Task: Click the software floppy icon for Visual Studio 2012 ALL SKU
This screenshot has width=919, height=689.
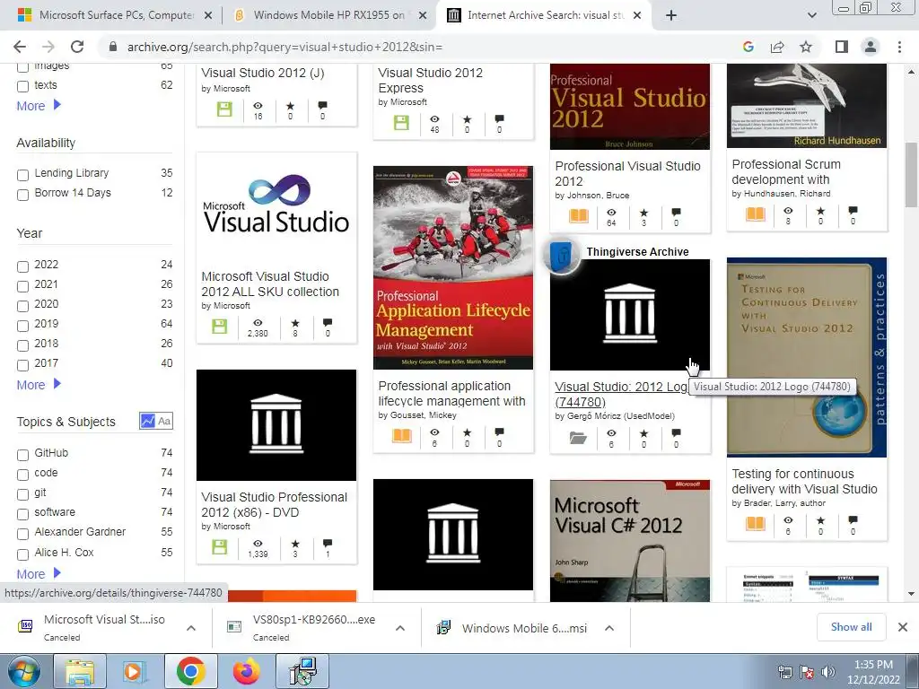Action: click(219, 327)
